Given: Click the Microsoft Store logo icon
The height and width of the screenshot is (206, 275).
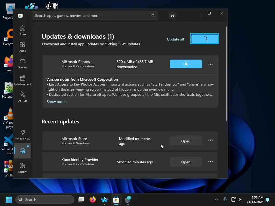Looking at the screenshot, I should point(20,16).
